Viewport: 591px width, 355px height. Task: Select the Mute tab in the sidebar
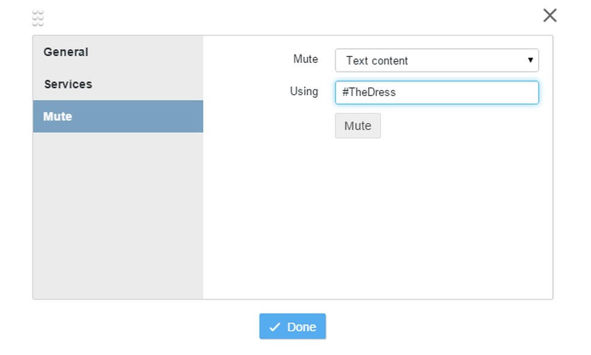(58, 116)
